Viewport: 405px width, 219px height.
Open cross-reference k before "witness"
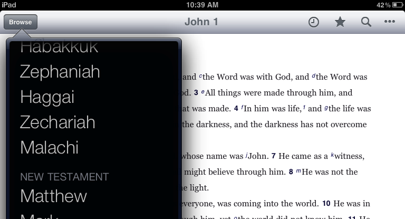[x=333, y=155]
